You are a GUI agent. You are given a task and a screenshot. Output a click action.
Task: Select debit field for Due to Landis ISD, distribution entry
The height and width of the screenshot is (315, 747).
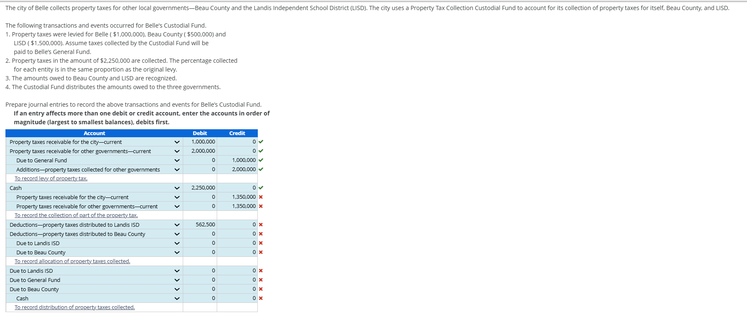tap(200, 271)
